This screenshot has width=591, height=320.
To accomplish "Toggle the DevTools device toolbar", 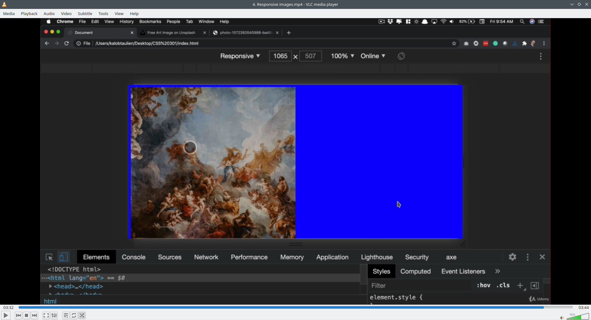I will click(63, 257).
